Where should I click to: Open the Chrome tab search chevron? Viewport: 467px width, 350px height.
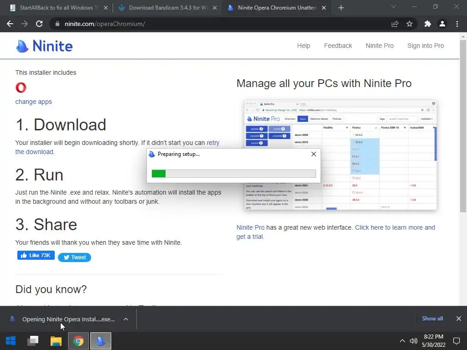tap(394, 6)
